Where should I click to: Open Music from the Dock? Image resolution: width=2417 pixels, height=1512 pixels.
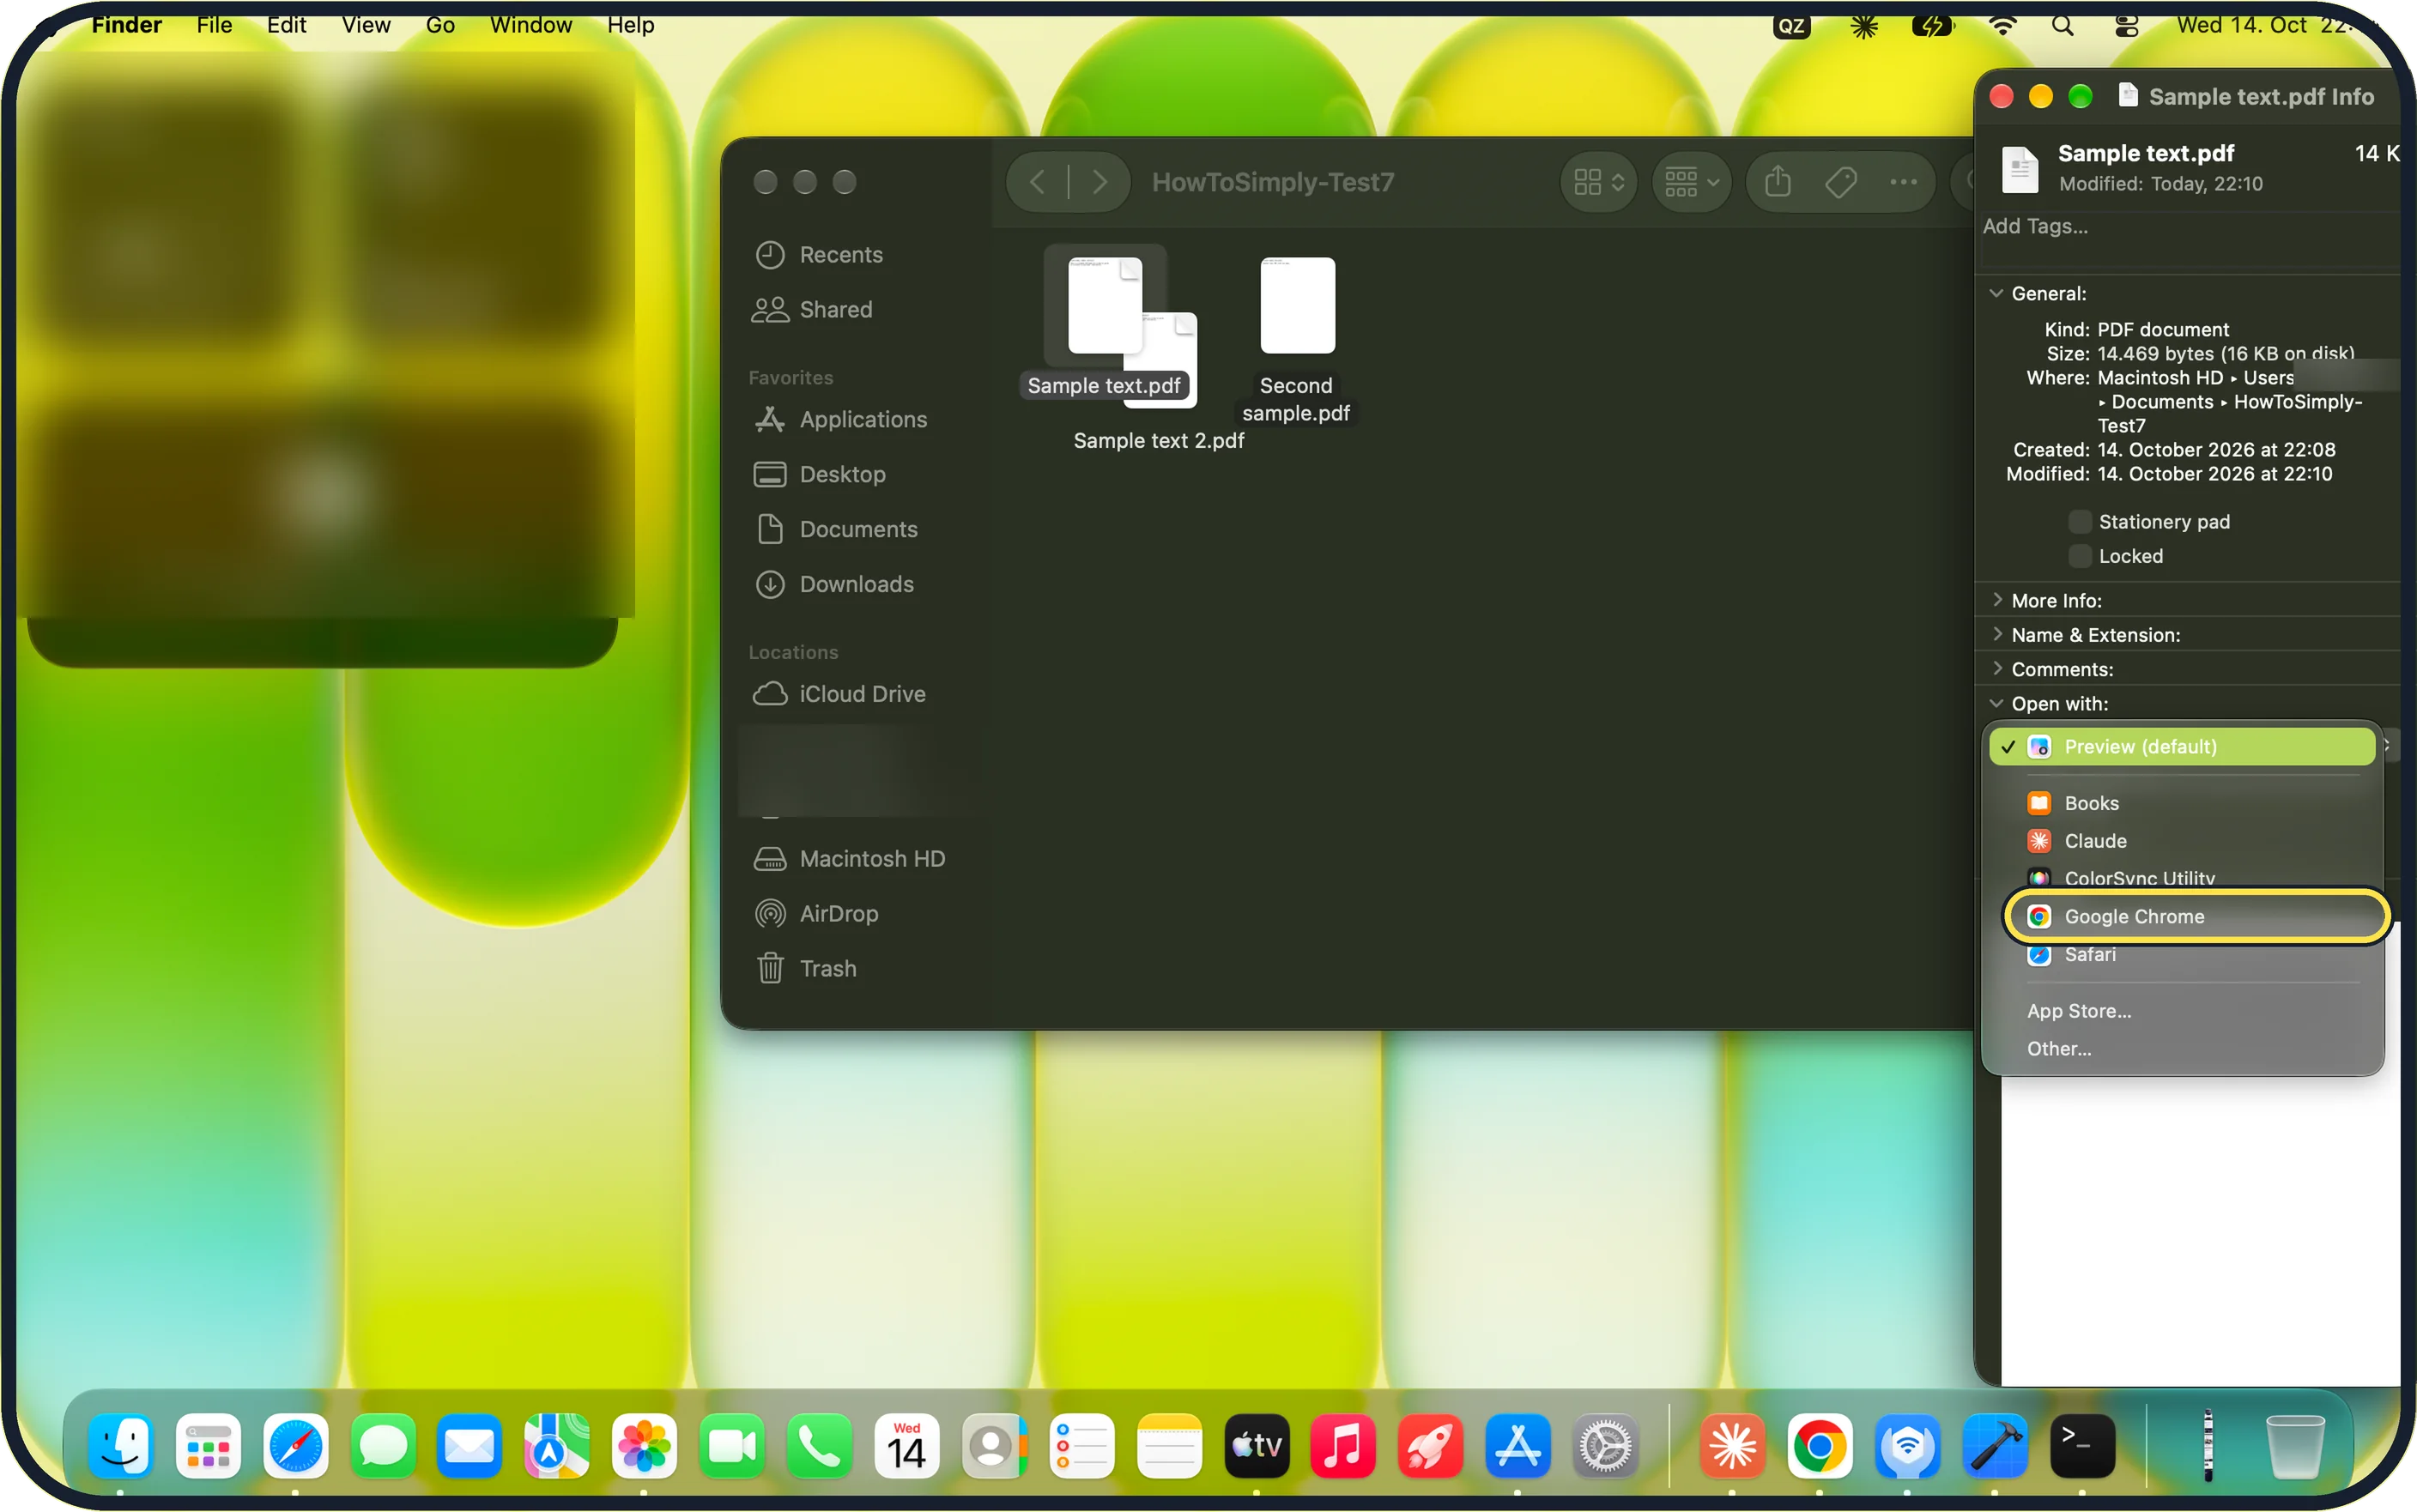1343,1446
